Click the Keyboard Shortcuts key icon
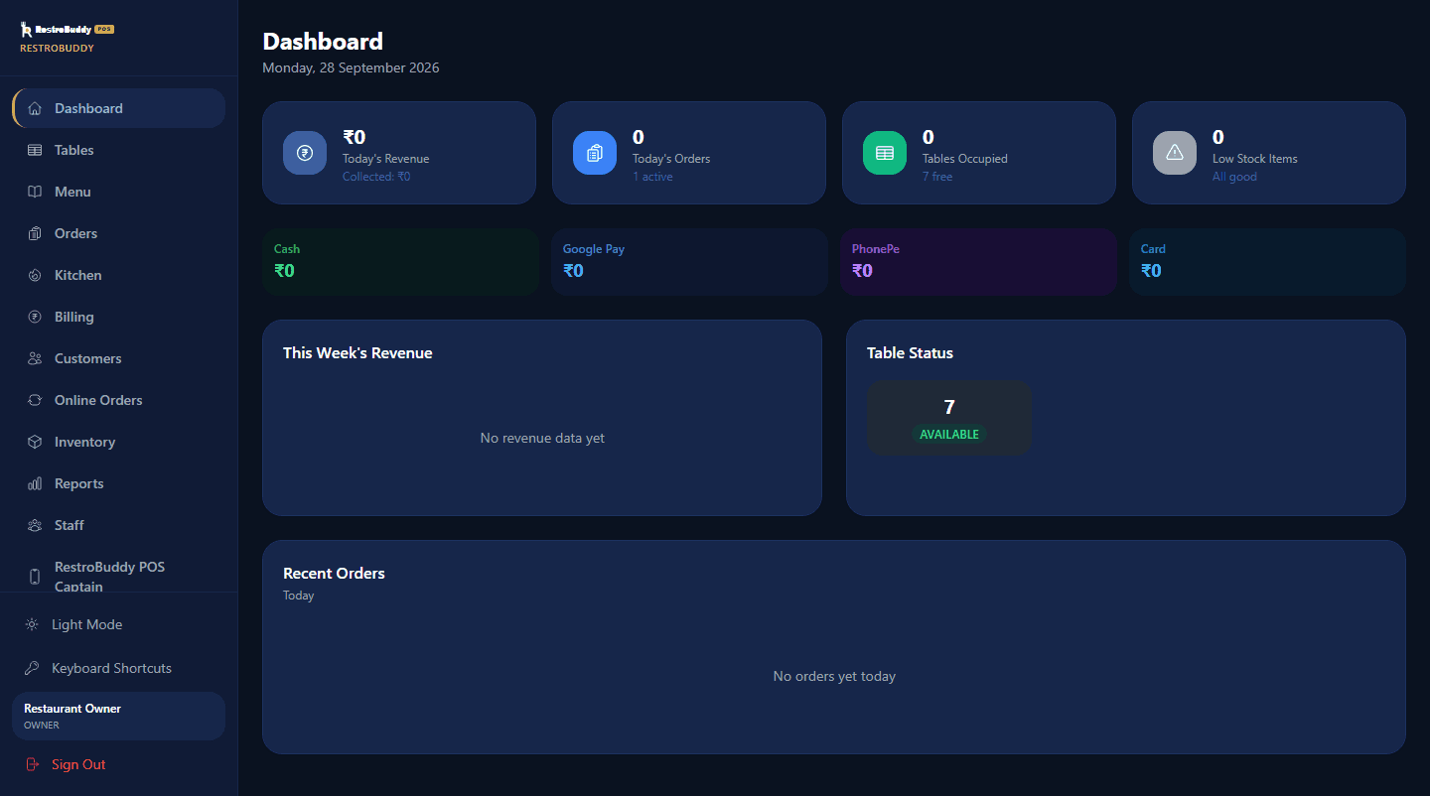1430x796 pixels. pyautogui.click(x=32, y=668)
